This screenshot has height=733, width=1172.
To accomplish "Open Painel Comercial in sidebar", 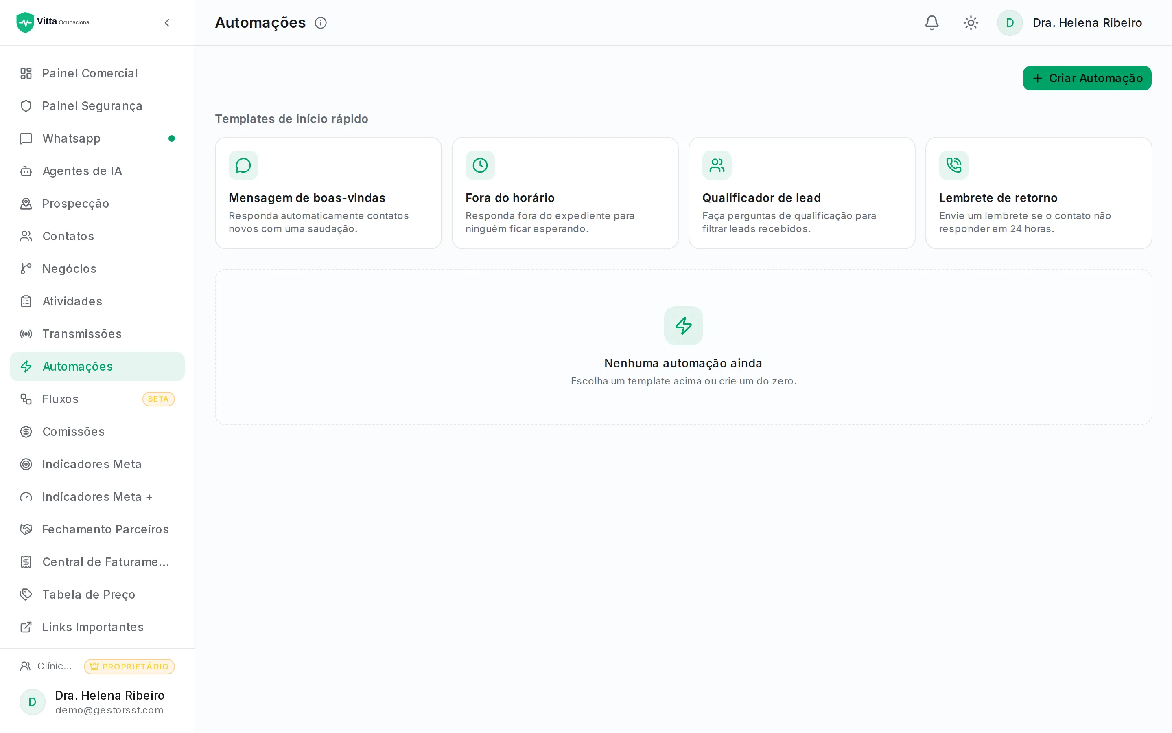I will [97, 73].
